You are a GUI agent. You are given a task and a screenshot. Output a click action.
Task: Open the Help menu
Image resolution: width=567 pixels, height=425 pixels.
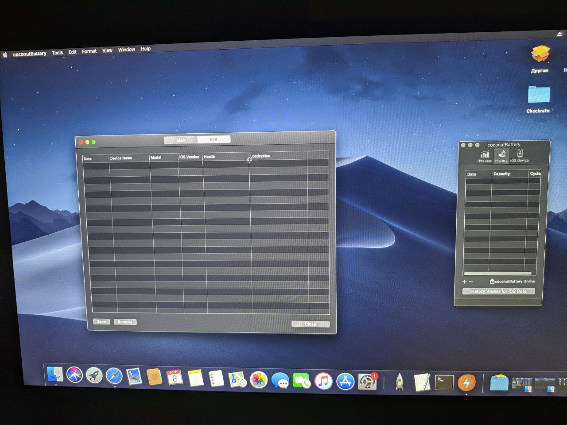[145, 49]
